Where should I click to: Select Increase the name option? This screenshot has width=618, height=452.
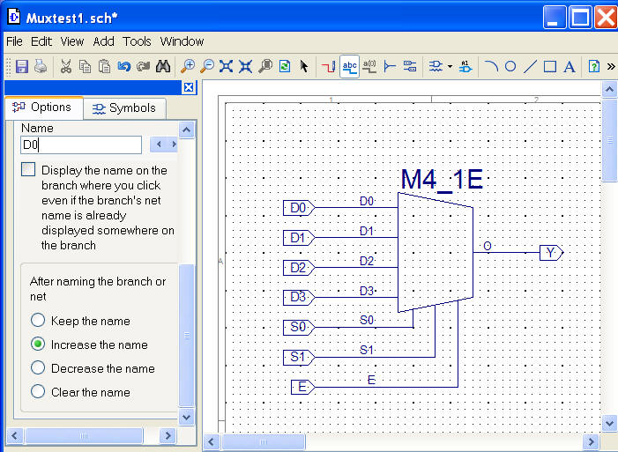[x=38, y=344]
